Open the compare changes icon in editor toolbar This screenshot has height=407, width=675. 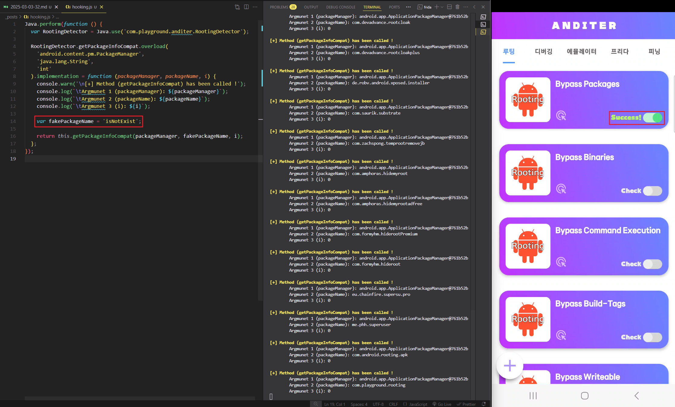237,7
